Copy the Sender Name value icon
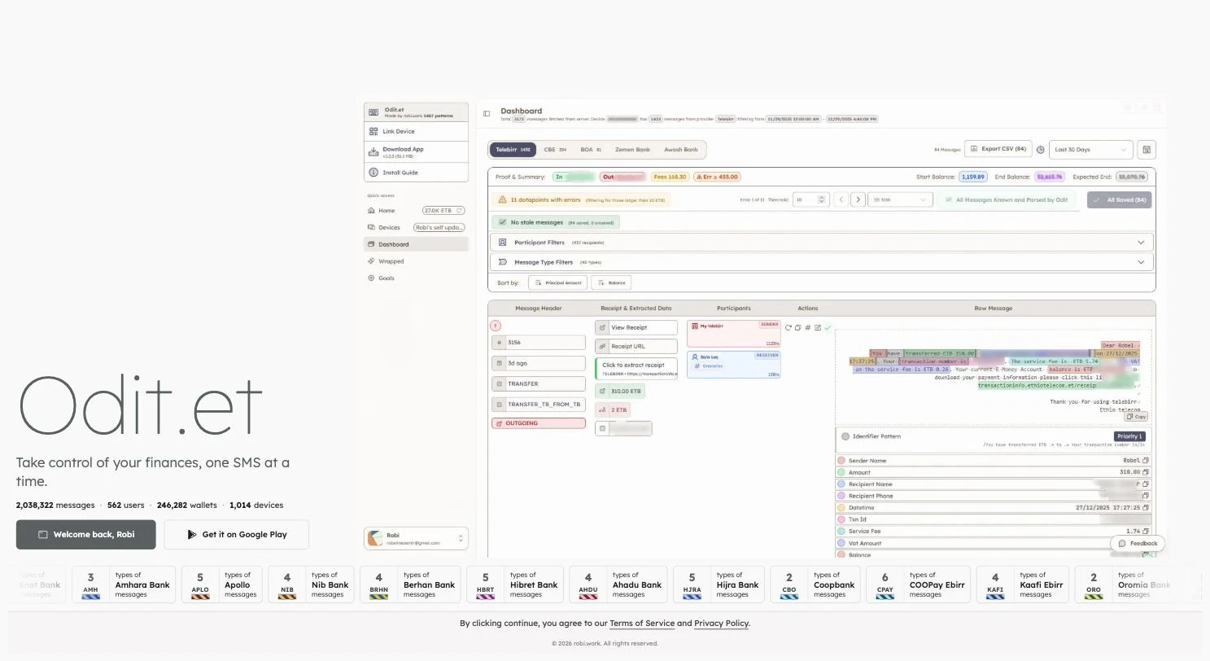1210x661 pixels. pos(1146,461)
